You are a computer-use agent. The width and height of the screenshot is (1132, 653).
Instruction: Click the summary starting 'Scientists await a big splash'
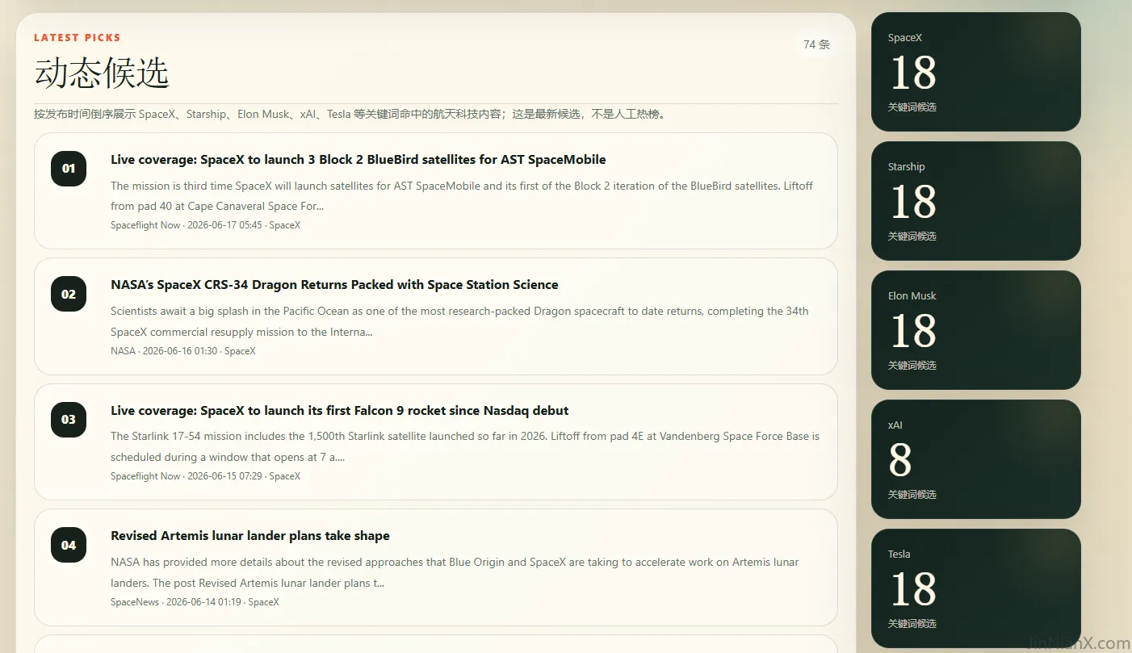pyautogui.click(x=459, y=321)
